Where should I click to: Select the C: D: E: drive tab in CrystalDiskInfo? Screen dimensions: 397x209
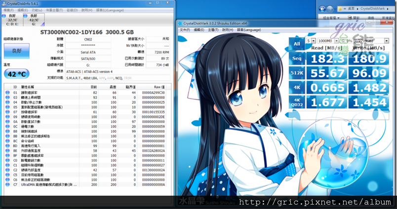12,20
